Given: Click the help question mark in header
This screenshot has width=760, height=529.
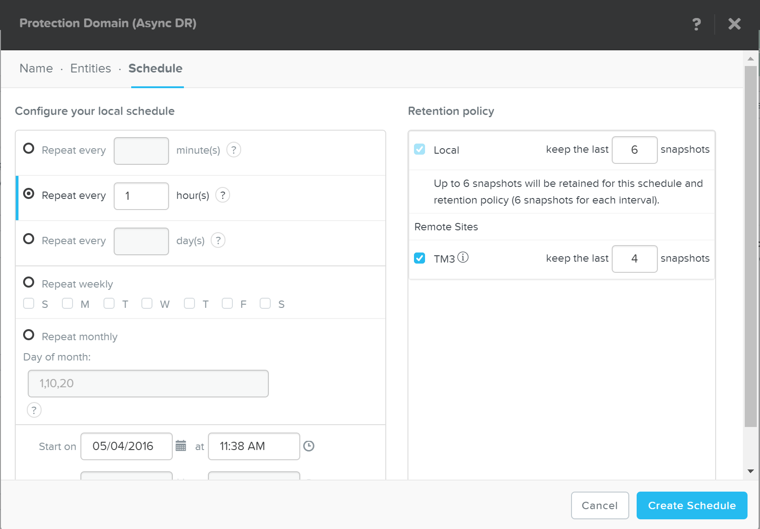Looking at the screenshot, I should coord(696,24).
